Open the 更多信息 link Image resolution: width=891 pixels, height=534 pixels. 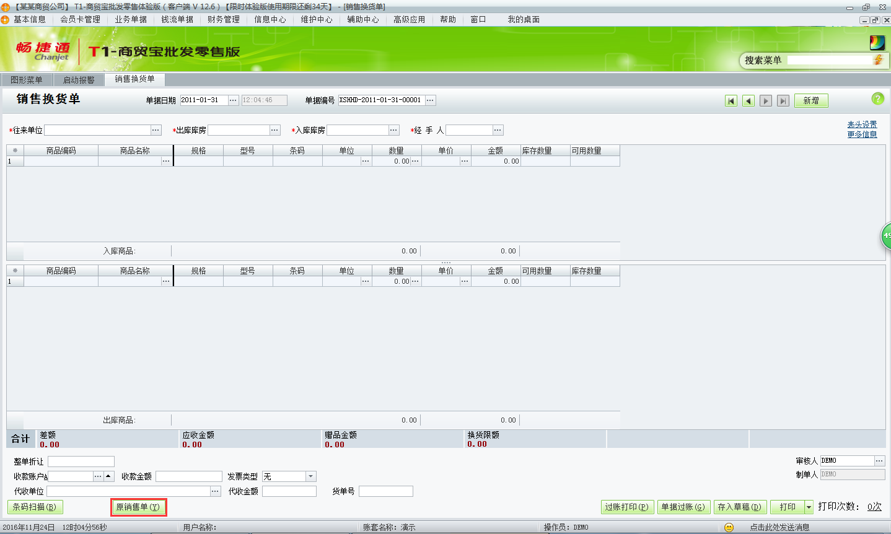click(864, 134)
